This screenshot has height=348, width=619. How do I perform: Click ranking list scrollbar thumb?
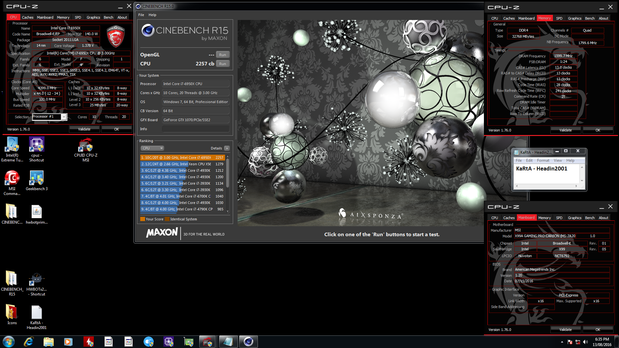click(228, 173)
